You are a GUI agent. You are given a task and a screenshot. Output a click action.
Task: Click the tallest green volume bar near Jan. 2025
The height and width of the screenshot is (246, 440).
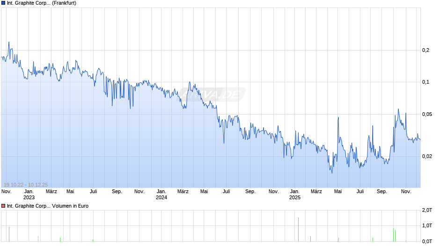pyautogui.click(x=298, y=230)
